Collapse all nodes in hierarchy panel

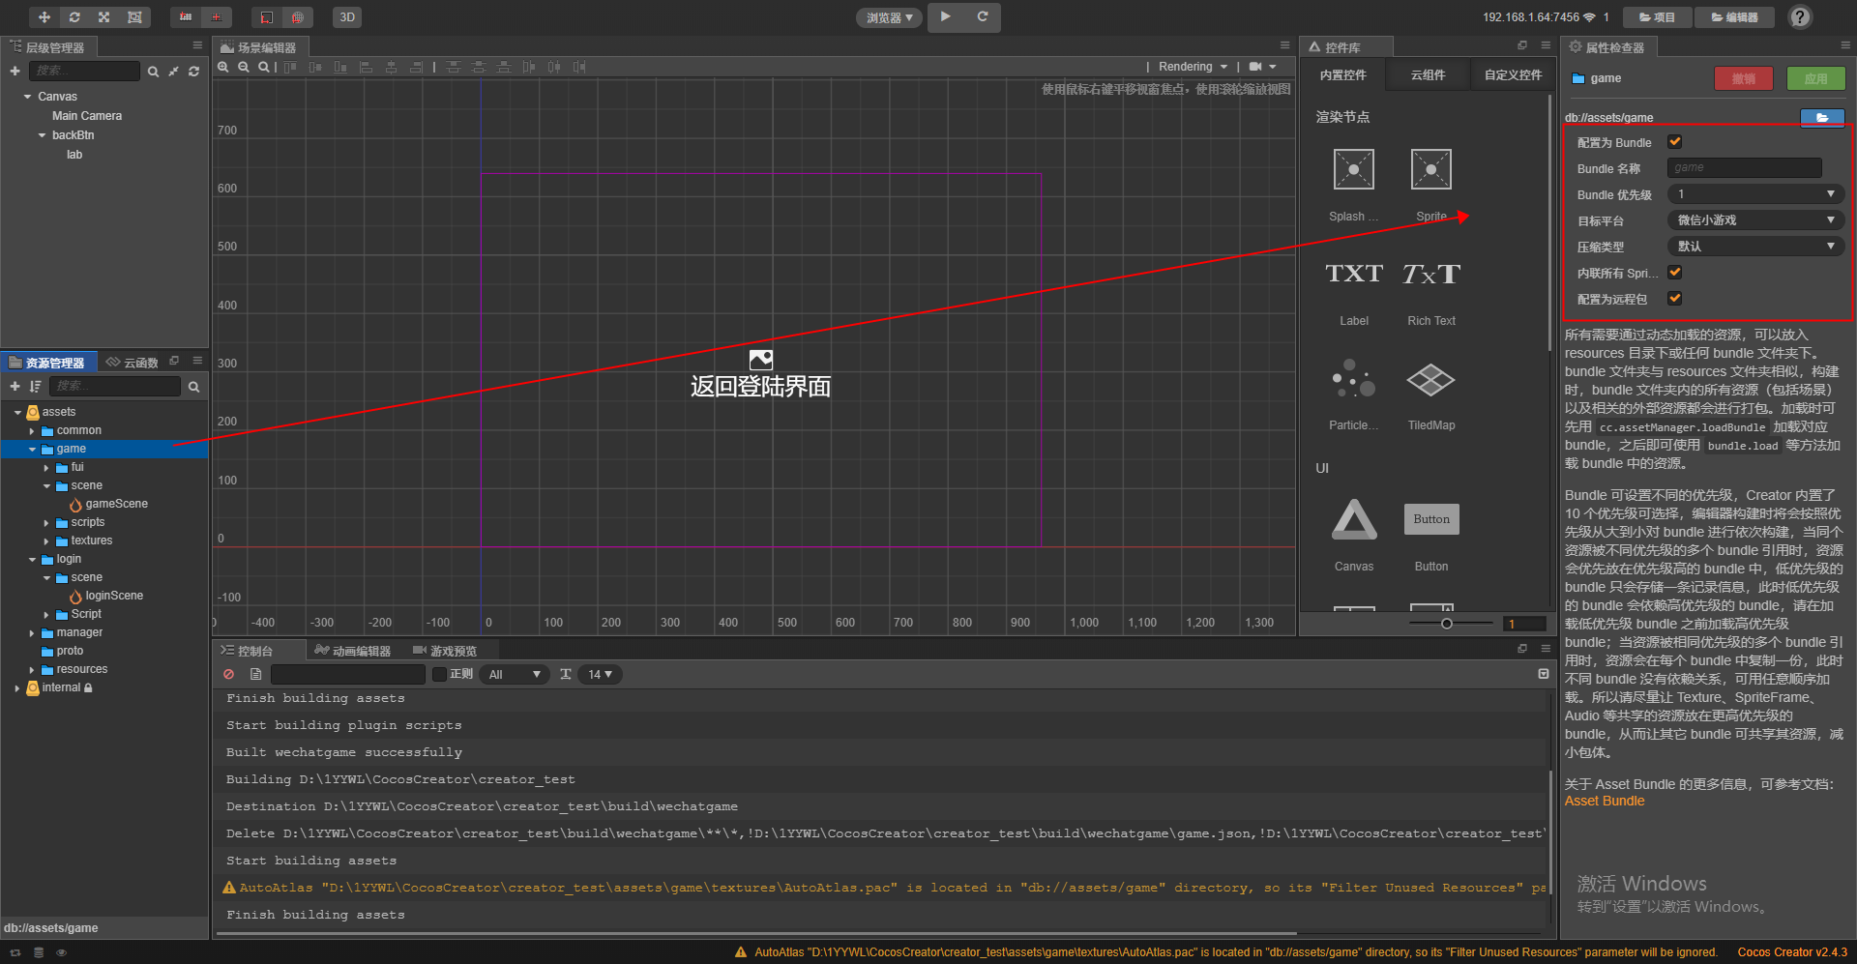click(x=173, y=72)
